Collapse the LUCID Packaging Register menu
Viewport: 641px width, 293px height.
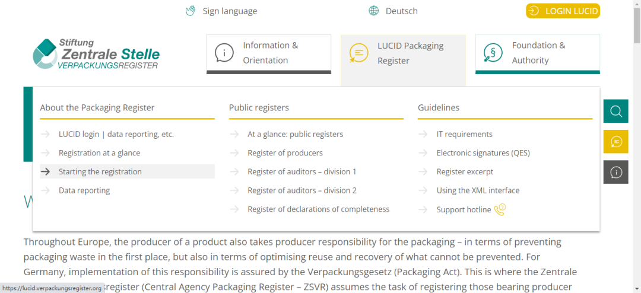[403, 53]
